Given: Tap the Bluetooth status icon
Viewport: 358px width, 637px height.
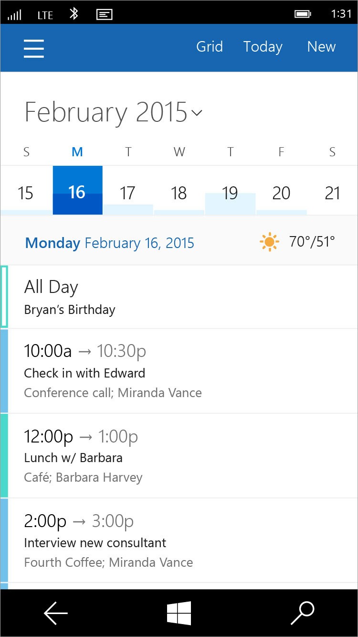Looking at the screenshot, I should [x=74, y=13].
